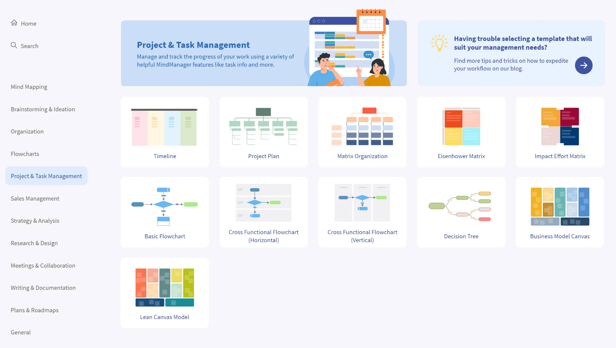Screen dimensions: 616x348
Task: Navigate to Mind Mapping category
Action: point(29,87)
